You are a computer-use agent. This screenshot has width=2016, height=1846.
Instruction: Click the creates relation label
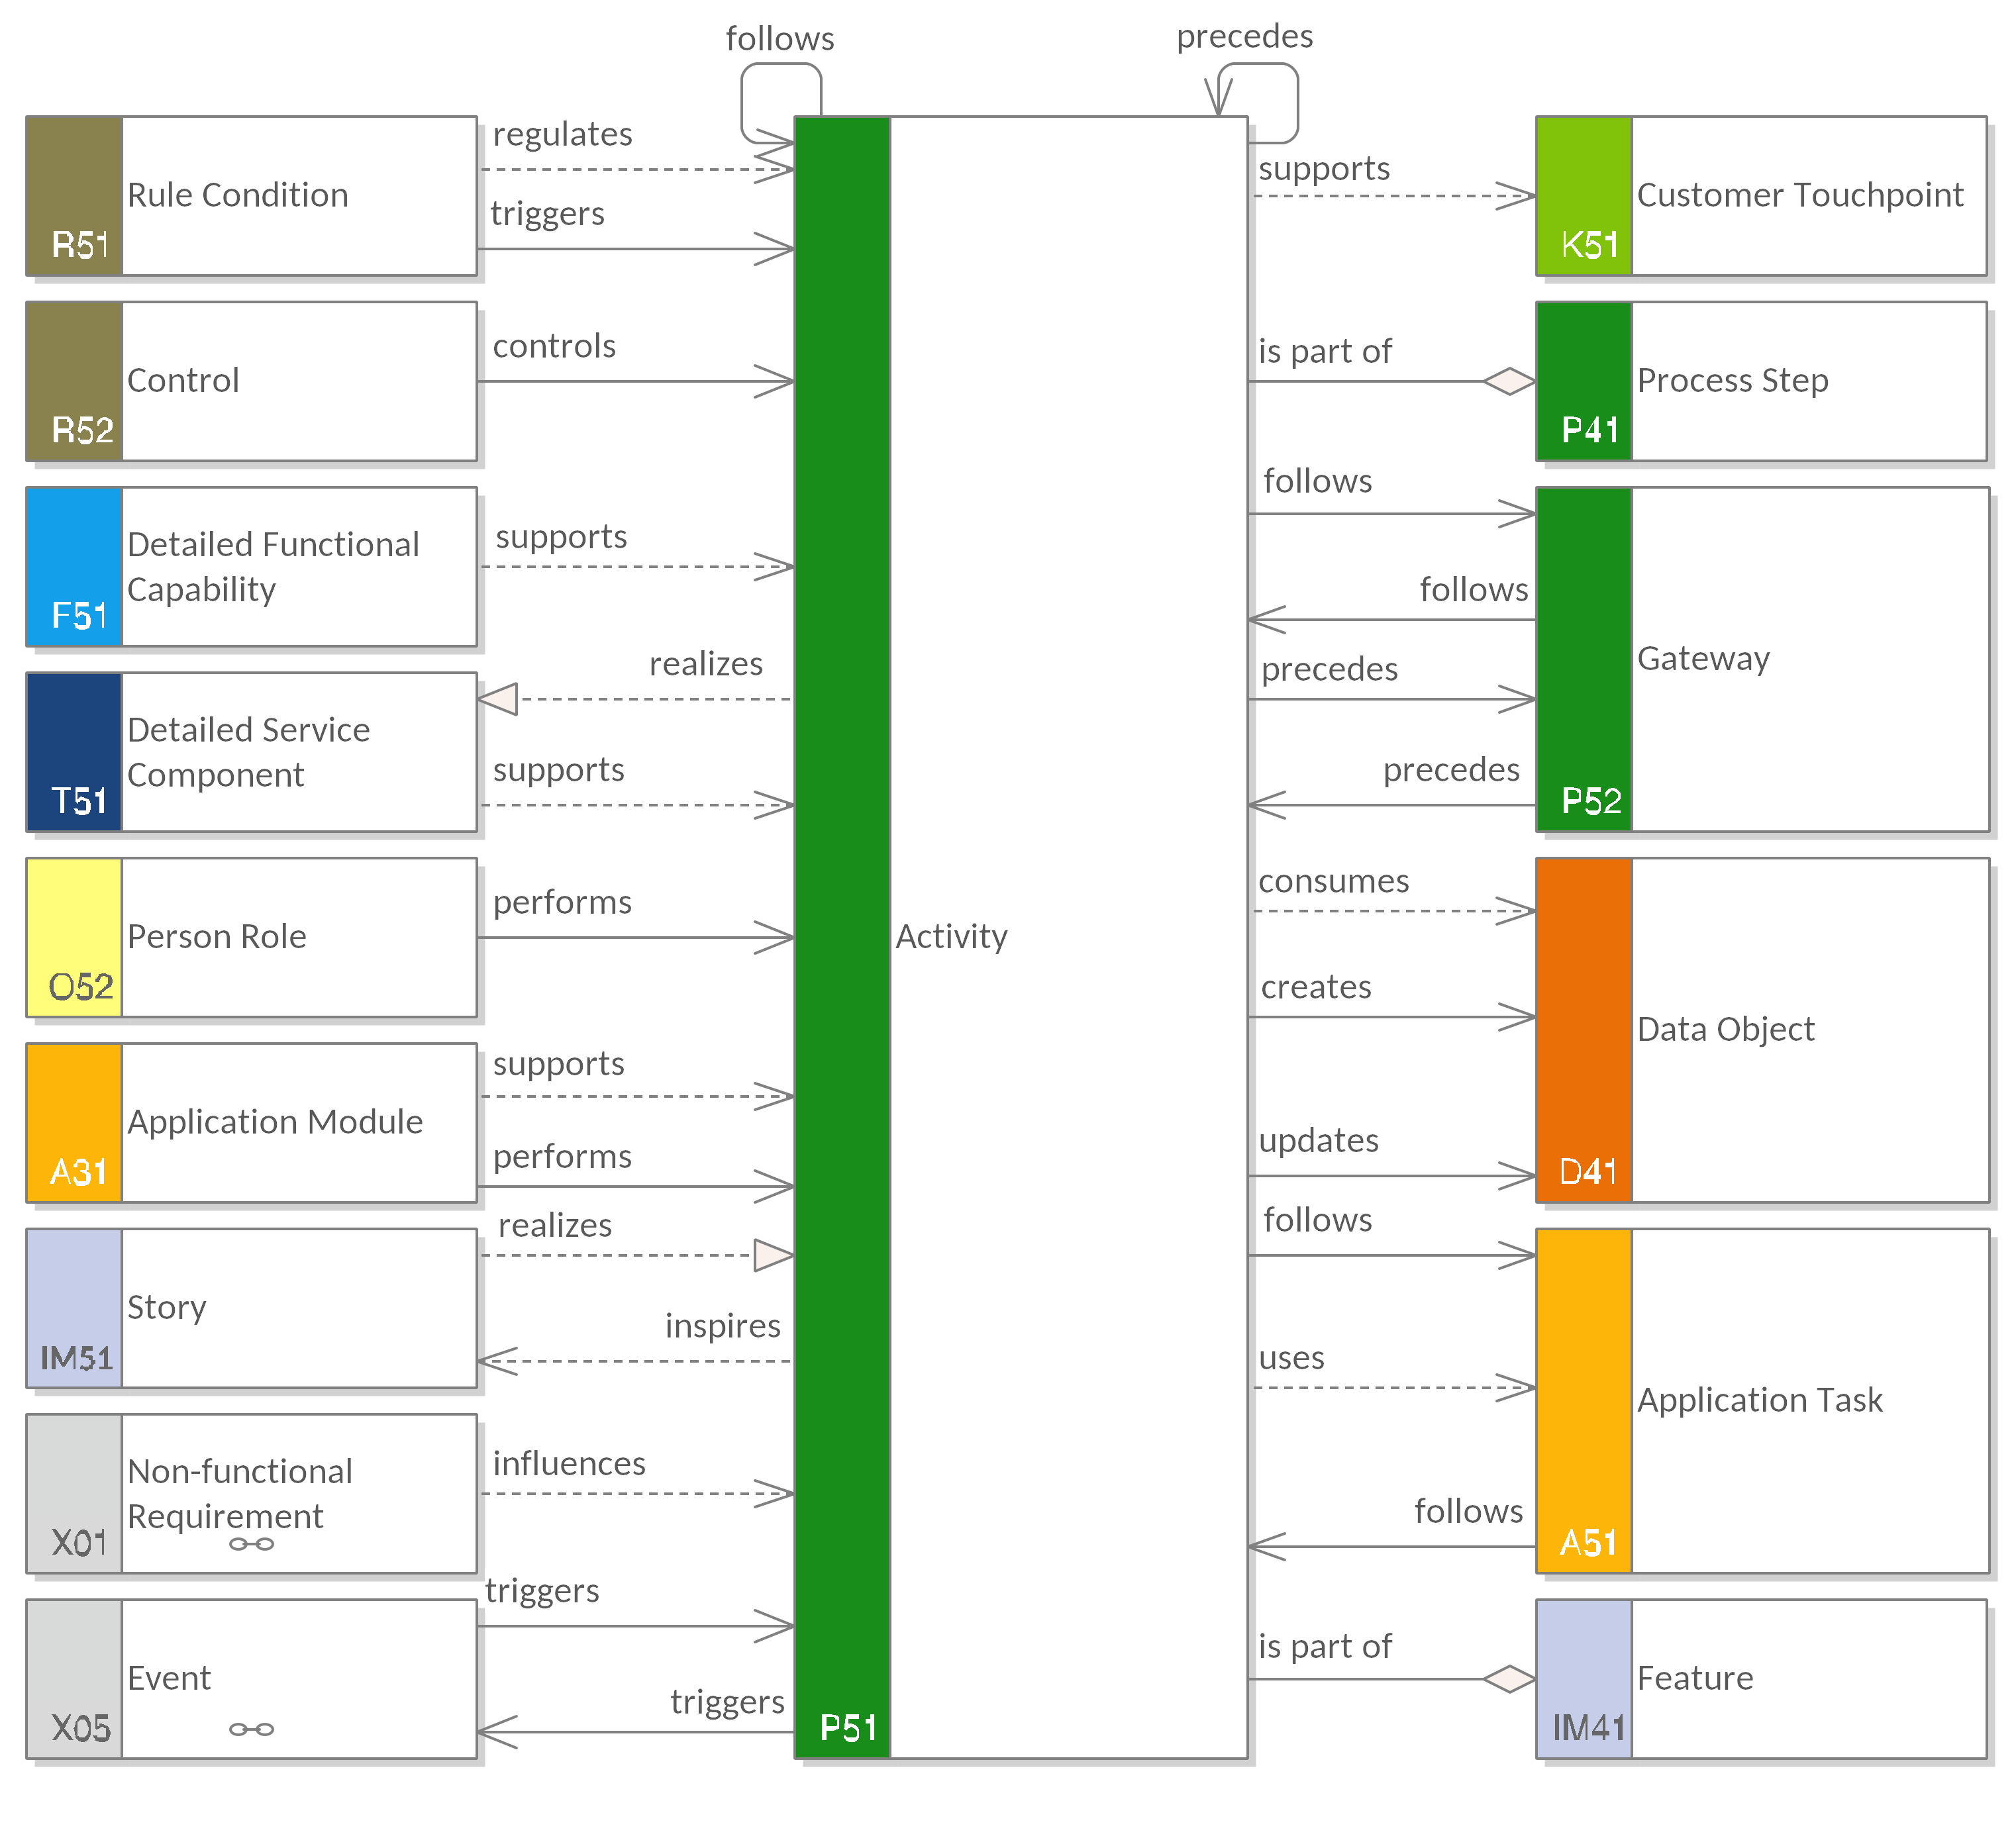point(1316,987)
